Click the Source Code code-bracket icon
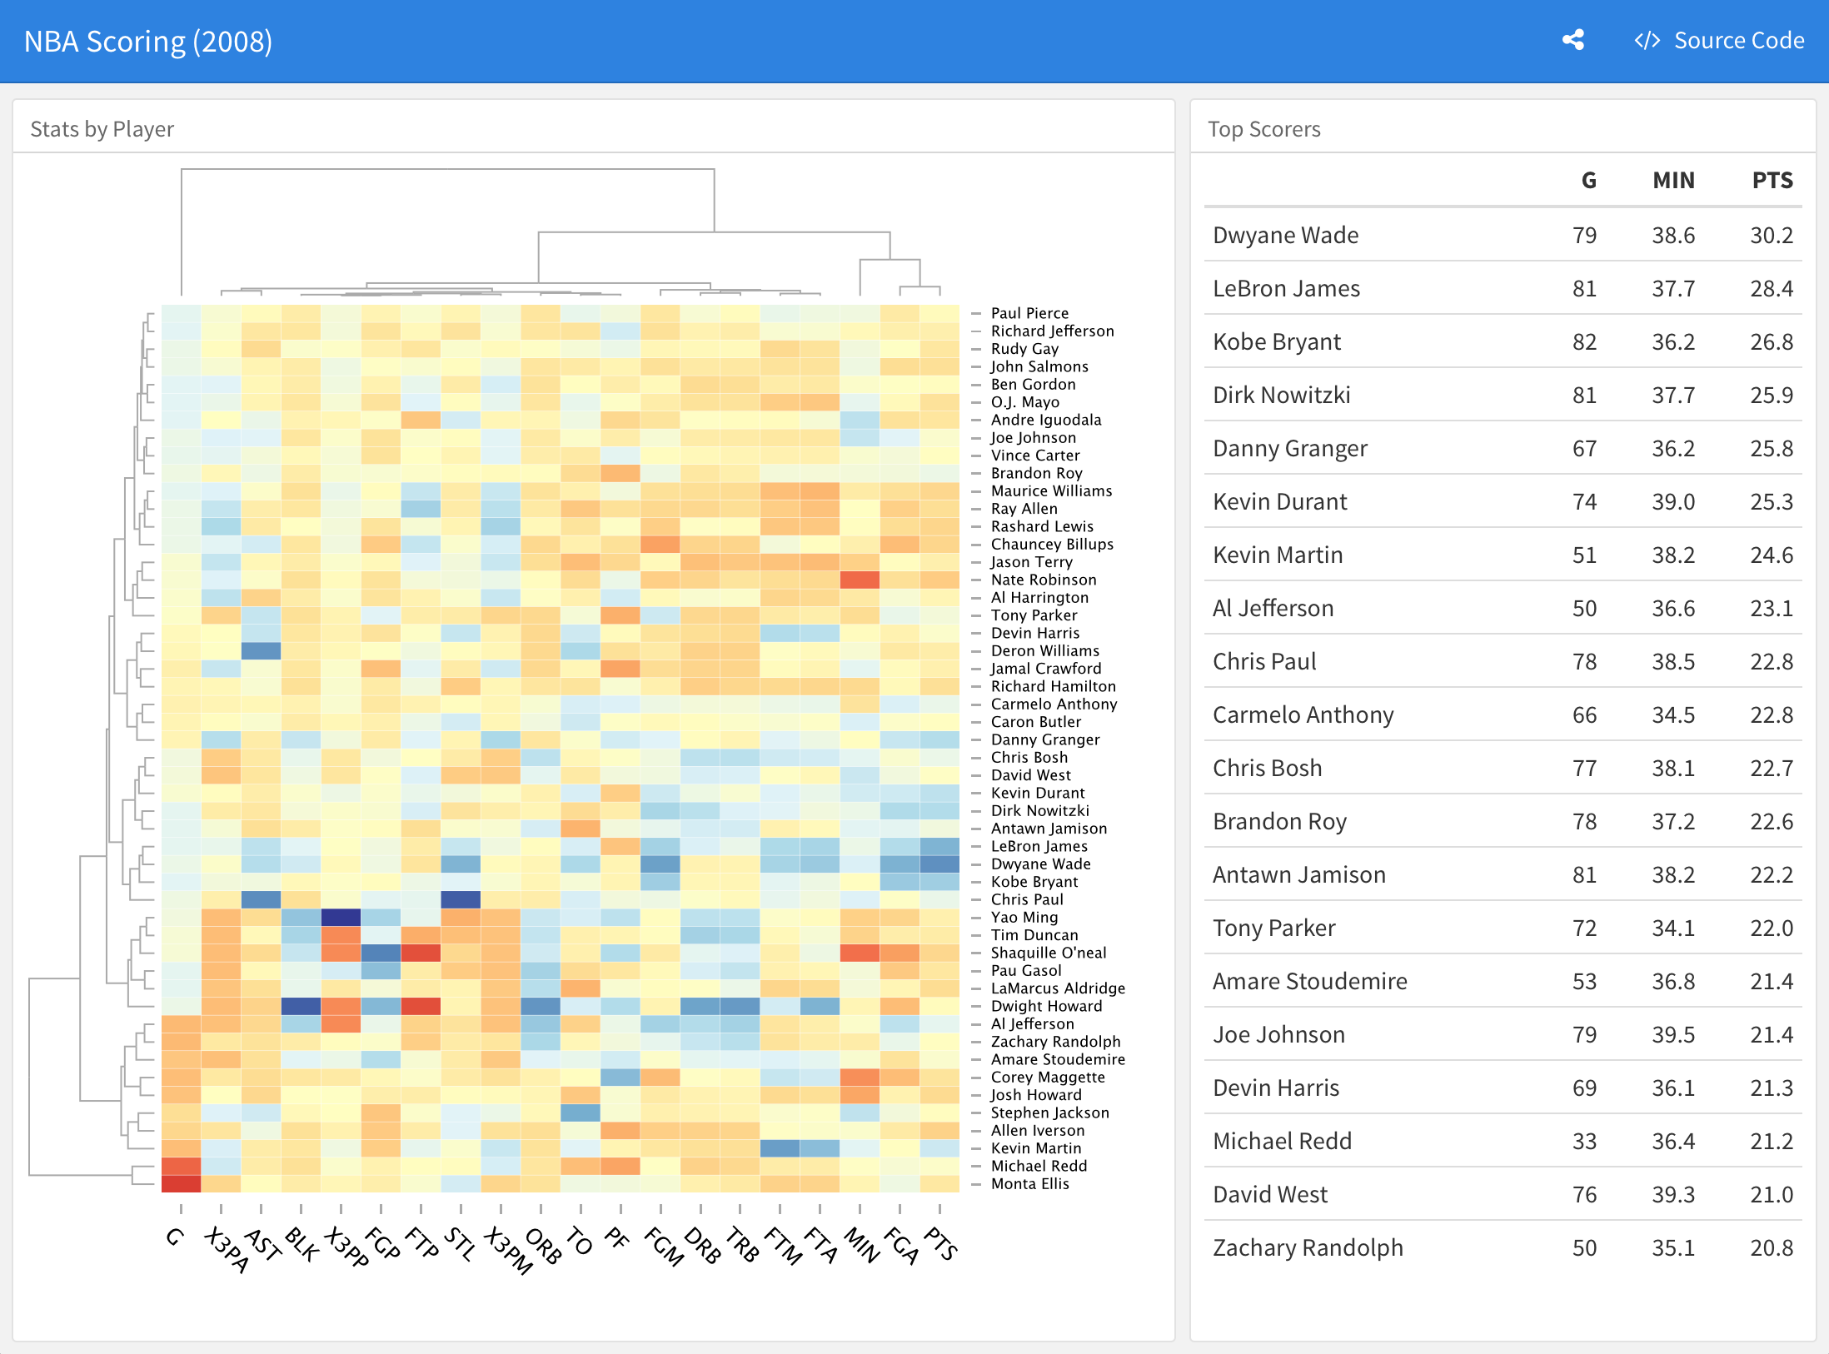Viewport: 1829px width, 1354px height. pyautogui.click(x=1647, y=41)
